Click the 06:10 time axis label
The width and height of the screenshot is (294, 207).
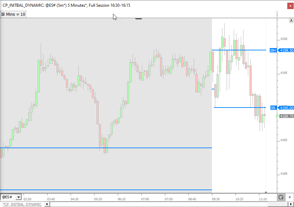tap(122, 199)
